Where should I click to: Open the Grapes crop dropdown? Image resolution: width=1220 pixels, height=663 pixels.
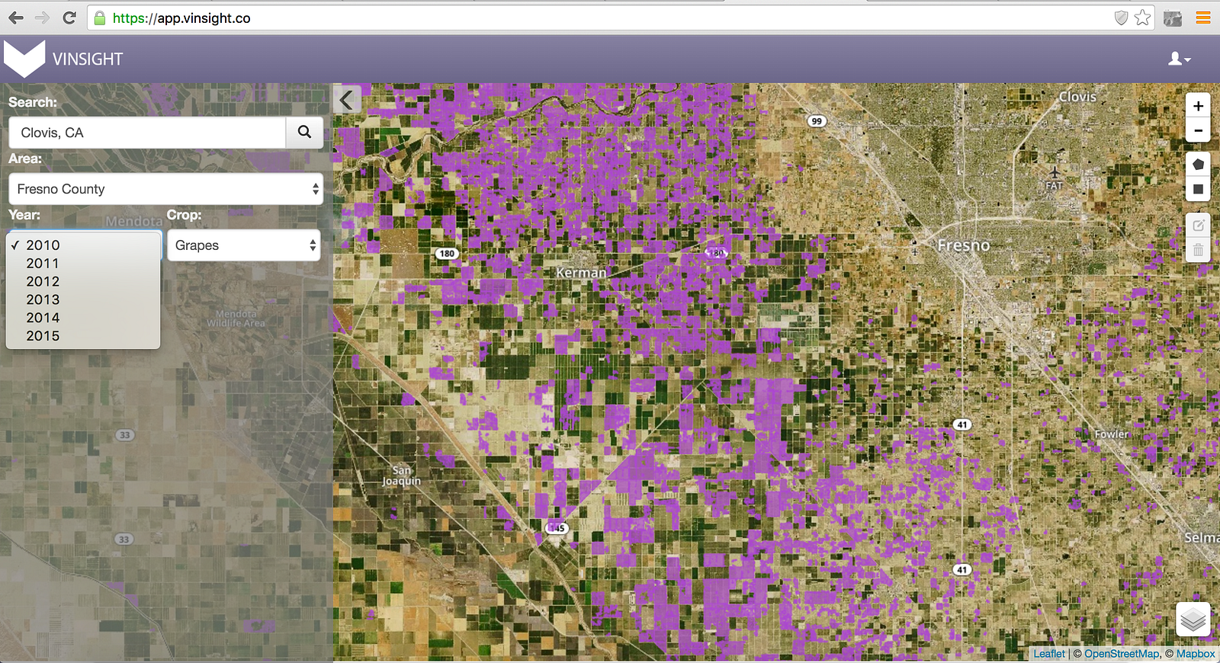pos(244,245)
